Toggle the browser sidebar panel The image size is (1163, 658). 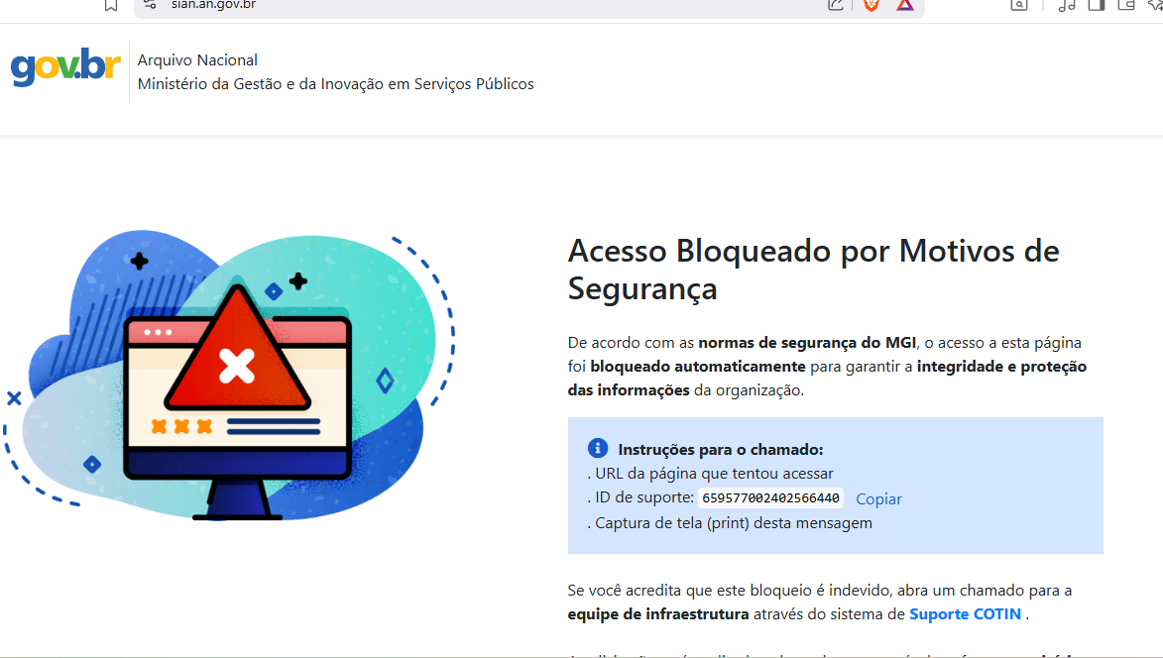[x=1096, y=5]
